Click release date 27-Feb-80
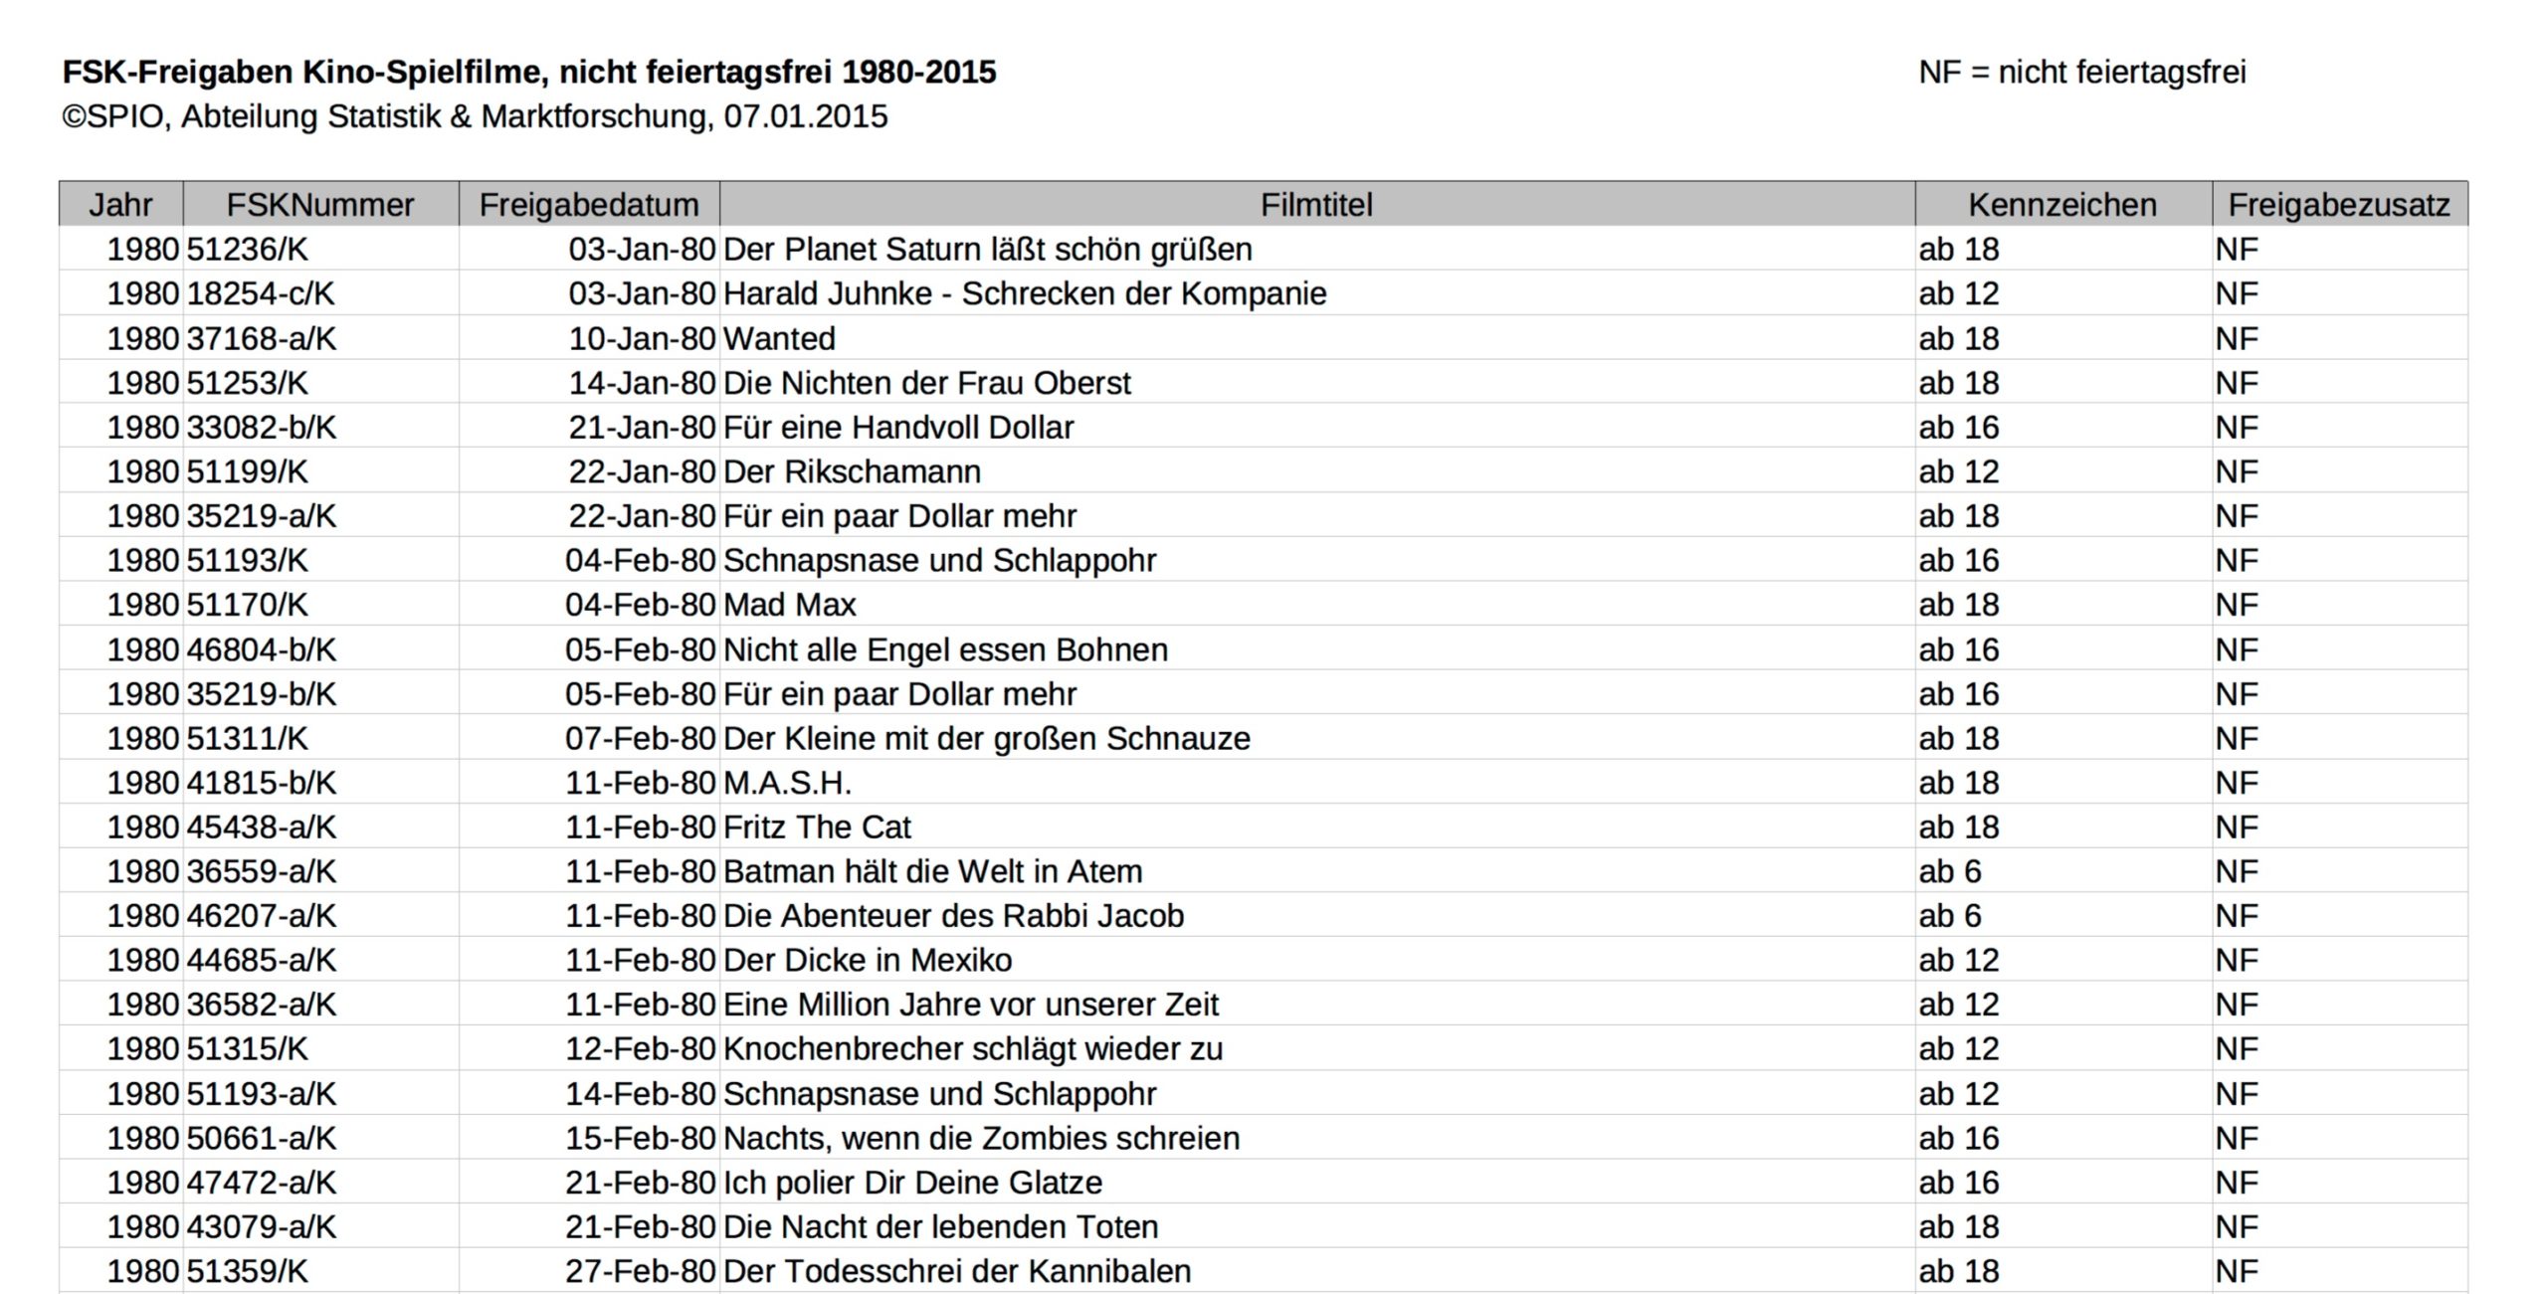Viewport: 2547px width, 1294px height. [640, 1272]
